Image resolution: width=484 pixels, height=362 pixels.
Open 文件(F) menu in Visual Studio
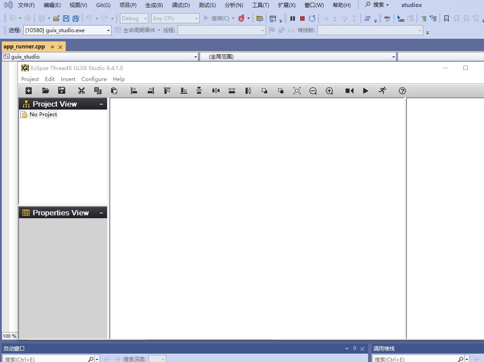click(26, 5)
